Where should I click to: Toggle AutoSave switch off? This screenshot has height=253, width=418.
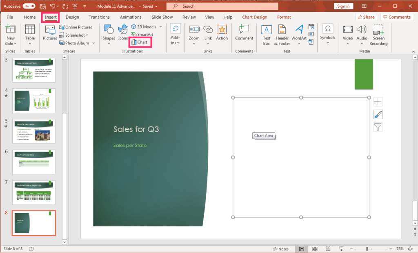click(x=29, y=6)
